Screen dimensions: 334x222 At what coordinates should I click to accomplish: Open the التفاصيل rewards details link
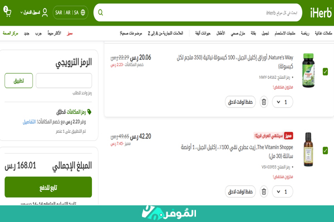29,122
